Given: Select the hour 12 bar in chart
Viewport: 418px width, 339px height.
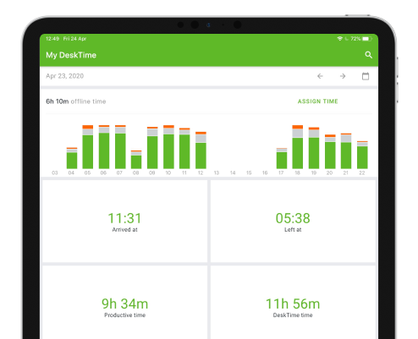Looking at the screenshot, I should [x=201, y=150].
